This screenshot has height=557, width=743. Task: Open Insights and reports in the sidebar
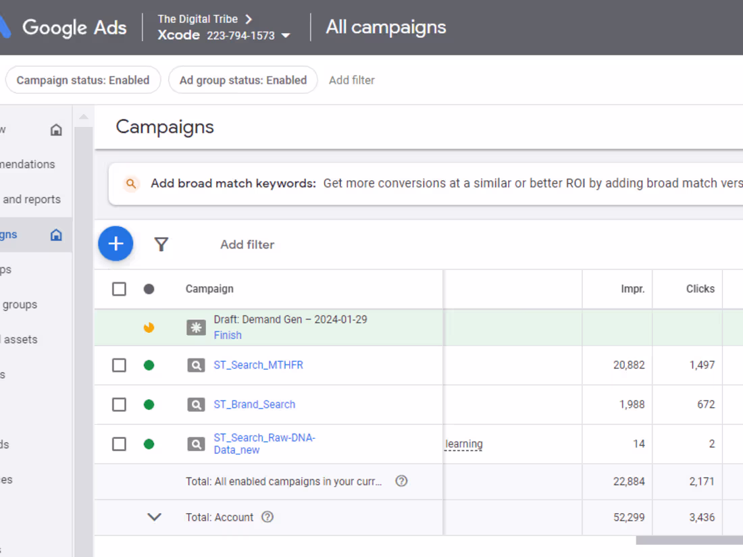tap(31, 199)
